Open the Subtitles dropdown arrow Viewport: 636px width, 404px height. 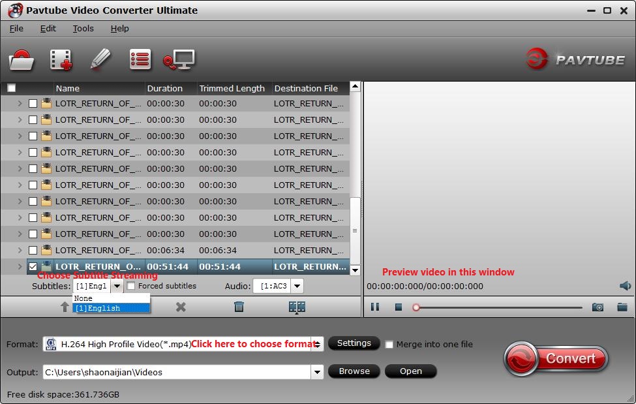(117, 287)
